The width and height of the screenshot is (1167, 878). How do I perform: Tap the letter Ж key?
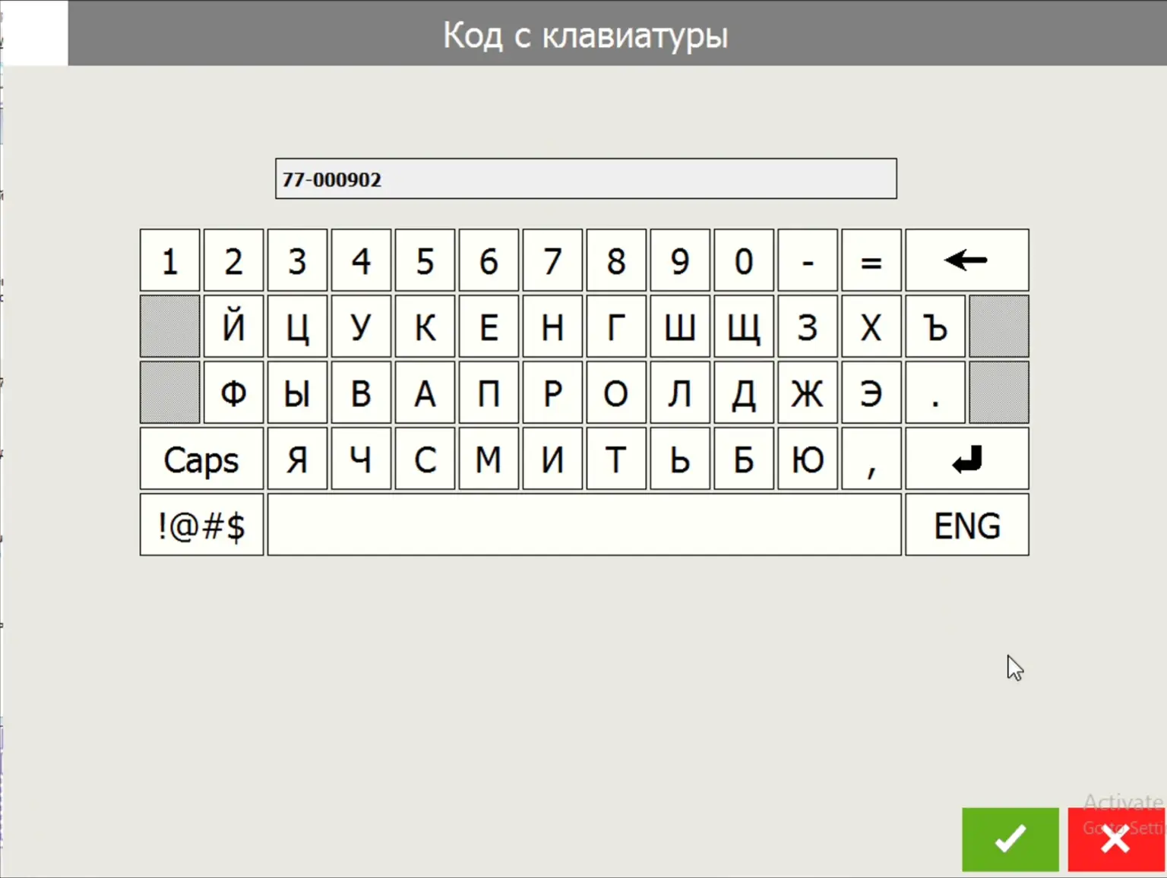(808, 393)
